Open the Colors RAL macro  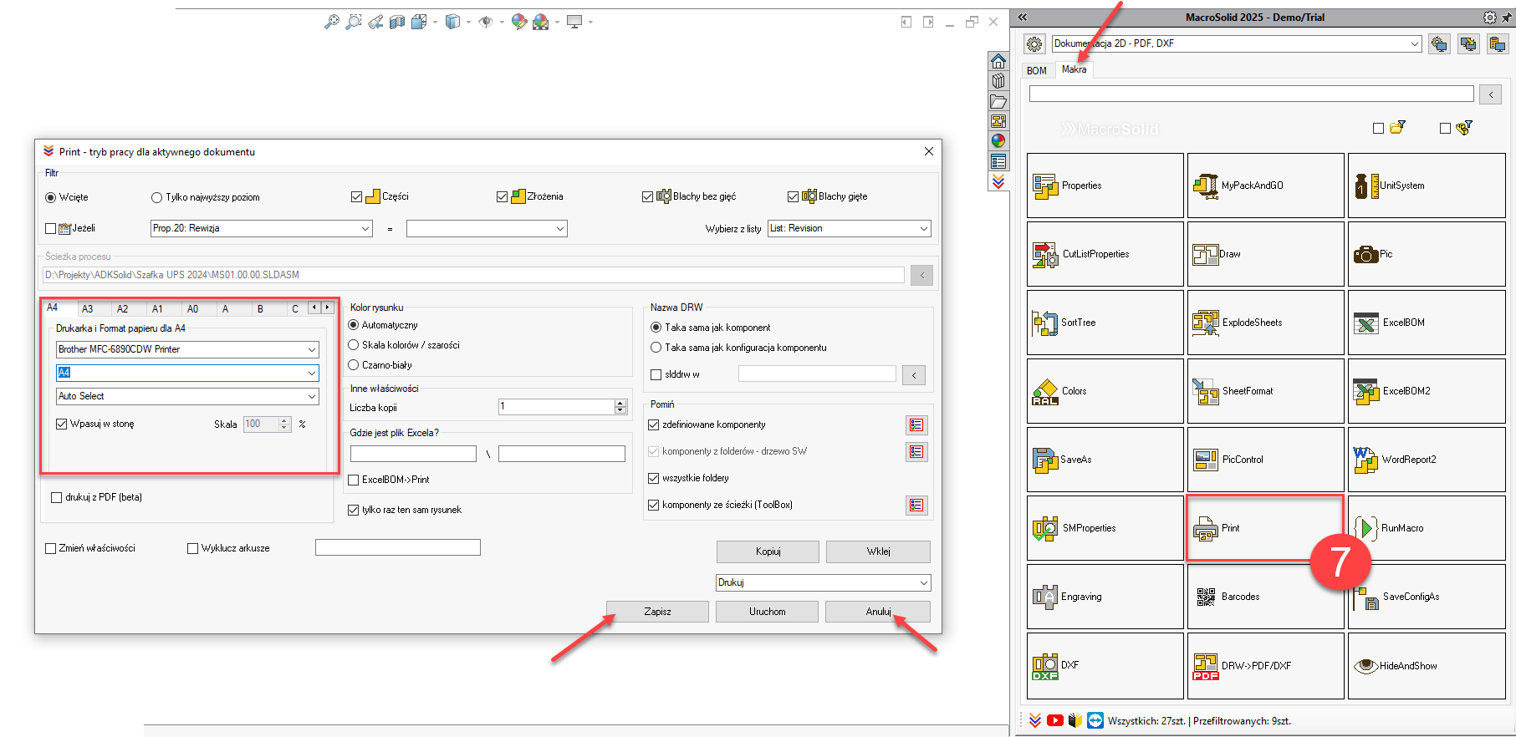point(1105,391)
